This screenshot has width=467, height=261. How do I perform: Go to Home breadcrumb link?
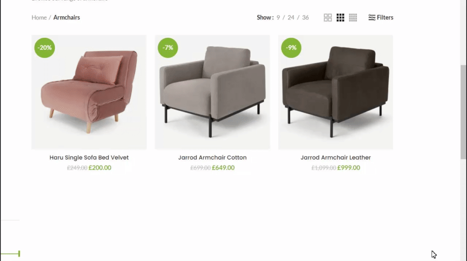click(x=39, y=18)
